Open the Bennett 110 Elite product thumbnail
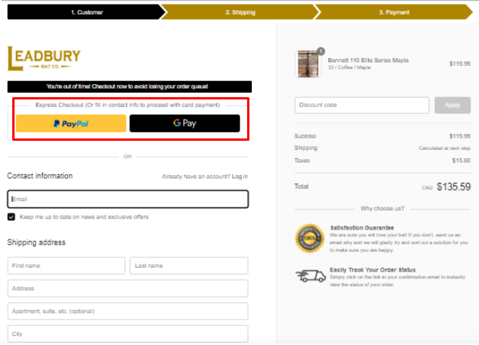479x345 pixels. 308,63
